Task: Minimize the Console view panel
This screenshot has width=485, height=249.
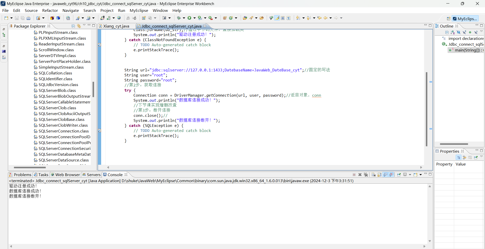Action: tap(426, 174)
